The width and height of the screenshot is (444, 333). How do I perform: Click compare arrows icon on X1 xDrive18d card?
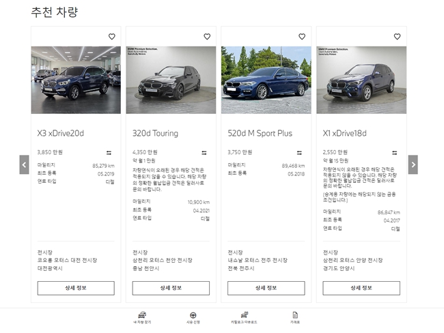point(394,153)
